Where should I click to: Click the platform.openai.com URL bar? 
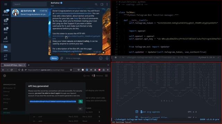(46, 70)
